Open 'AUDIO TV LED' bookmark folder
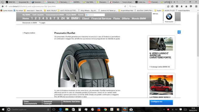Viewport: 199px width, 112px height. [x=169, y=10]
